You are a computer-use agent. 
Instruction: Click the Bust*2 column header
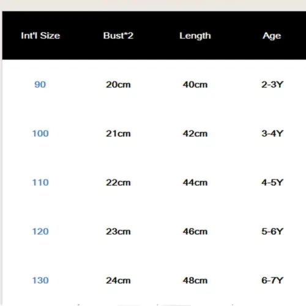tap(118, 35)
